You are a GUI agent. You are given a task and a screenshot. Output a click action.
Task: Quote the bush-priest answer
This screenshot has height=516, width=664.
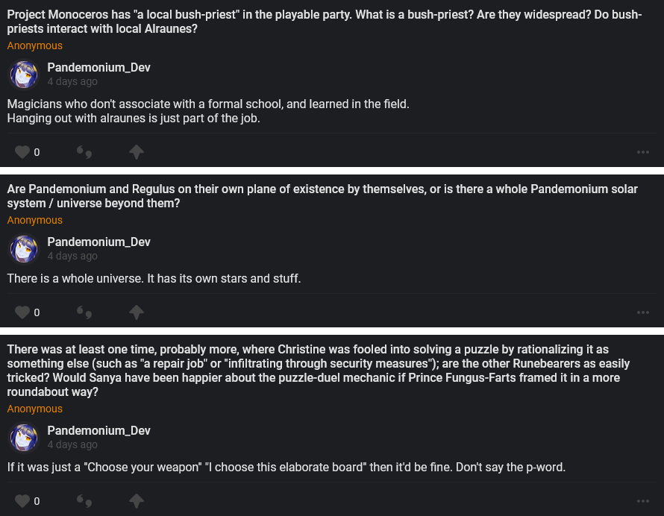point(84,152)
